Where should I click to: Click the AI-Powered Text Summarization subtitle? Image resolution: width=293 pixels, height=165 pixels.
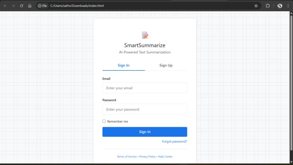(145, 52)
